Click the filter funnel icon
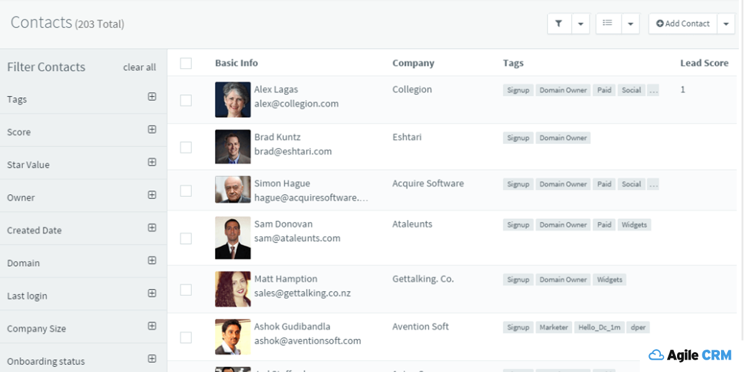744x372 pixels. click(559, 24)
